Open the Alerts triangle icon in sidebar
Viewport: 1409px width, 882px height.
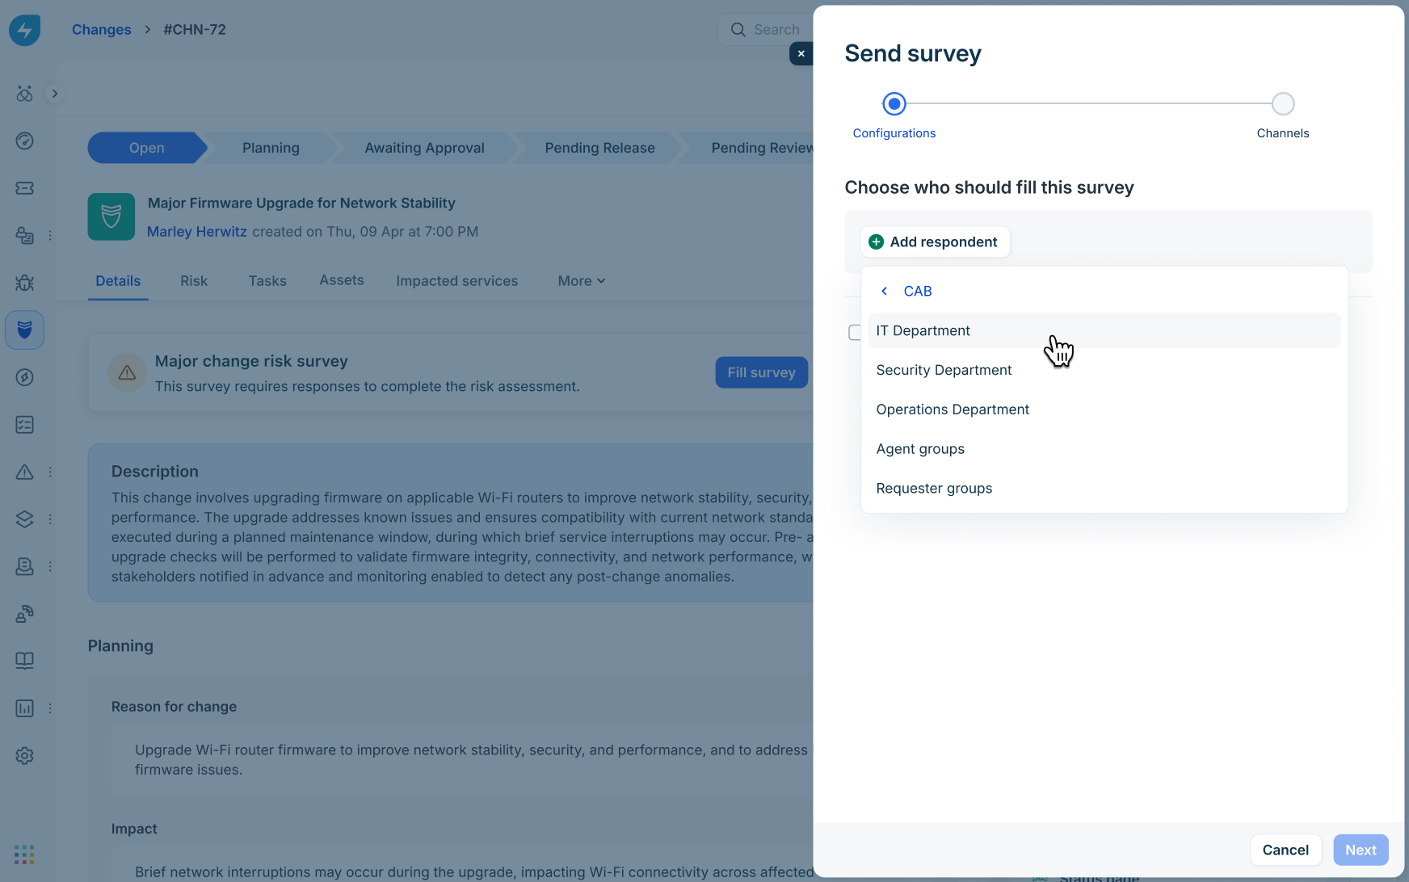click(25, 472)
